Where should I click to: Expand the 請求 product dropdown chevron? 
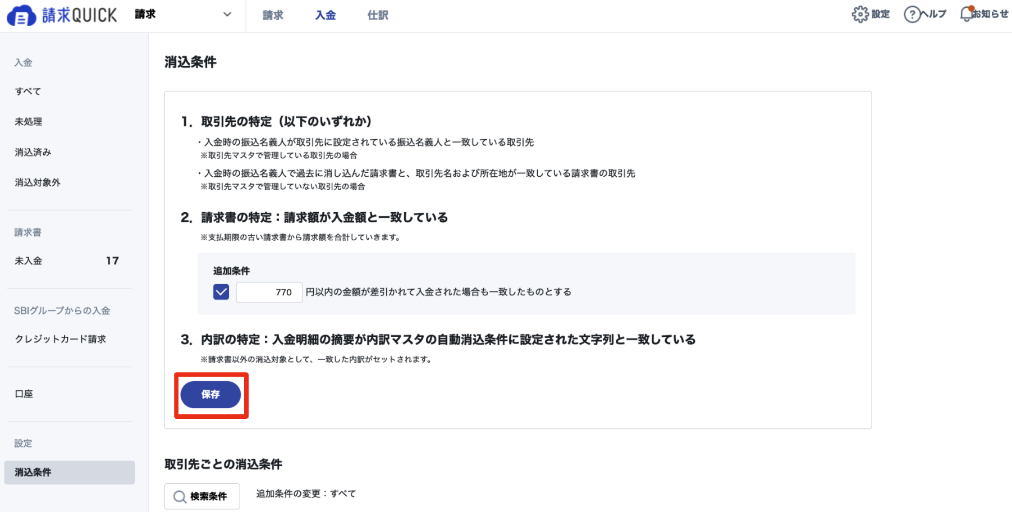[x=227, y=15]
